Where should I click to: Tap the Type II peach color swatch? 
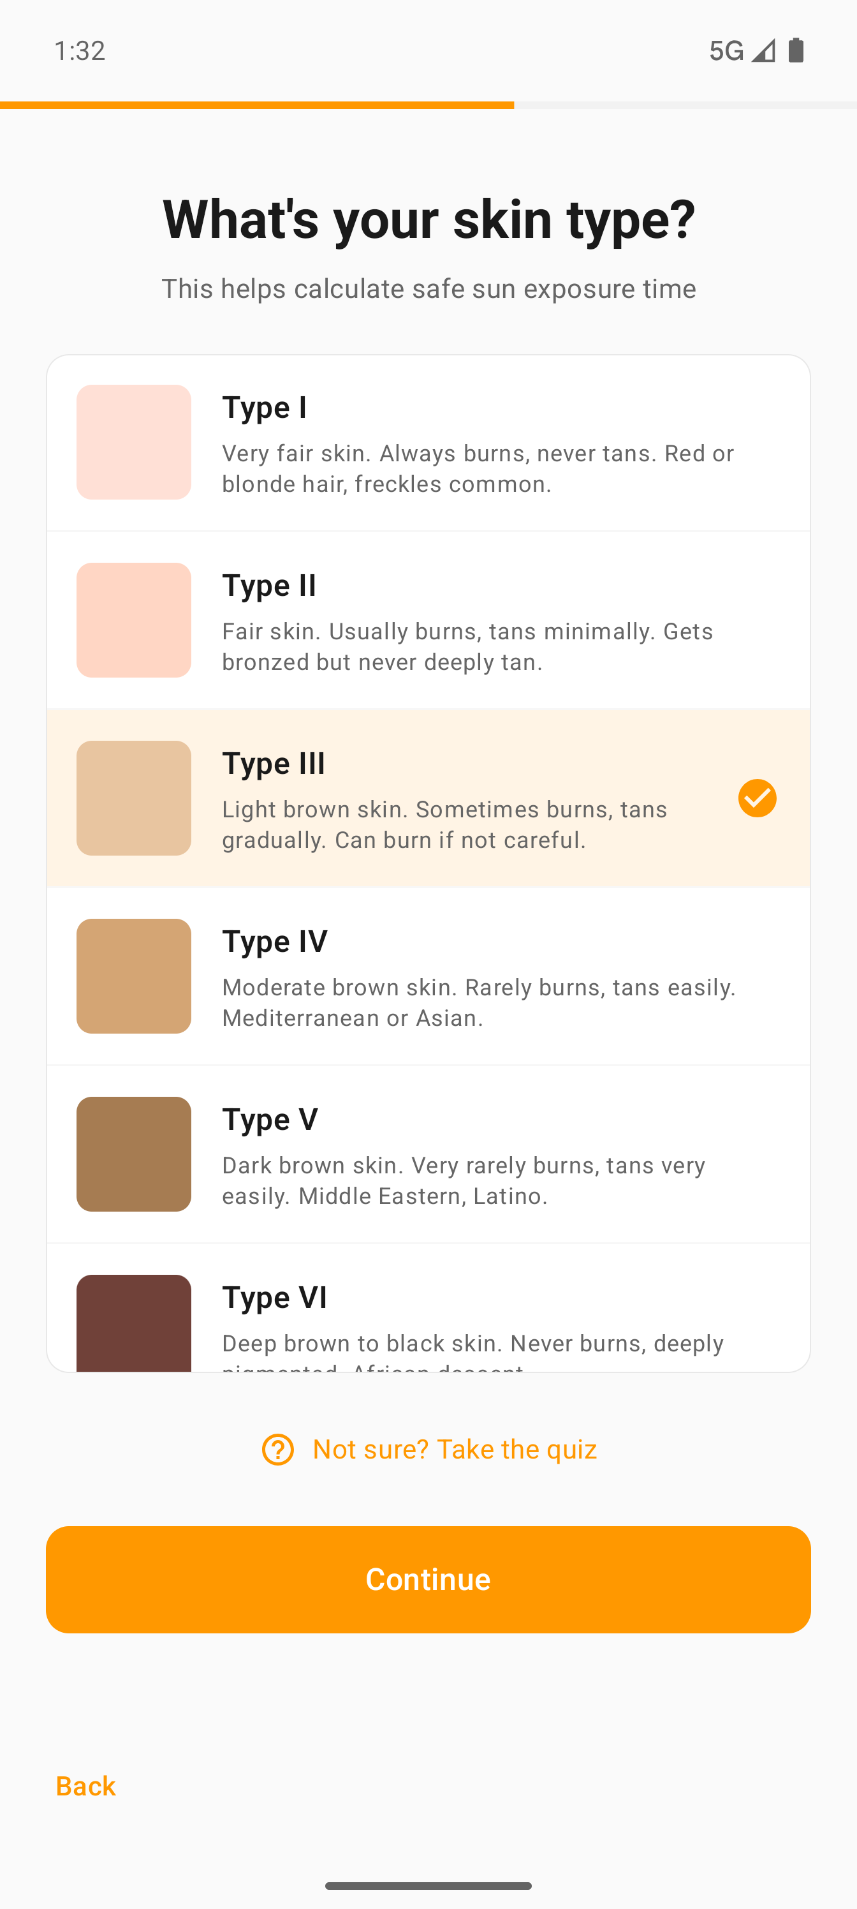(x=134, y=620)
